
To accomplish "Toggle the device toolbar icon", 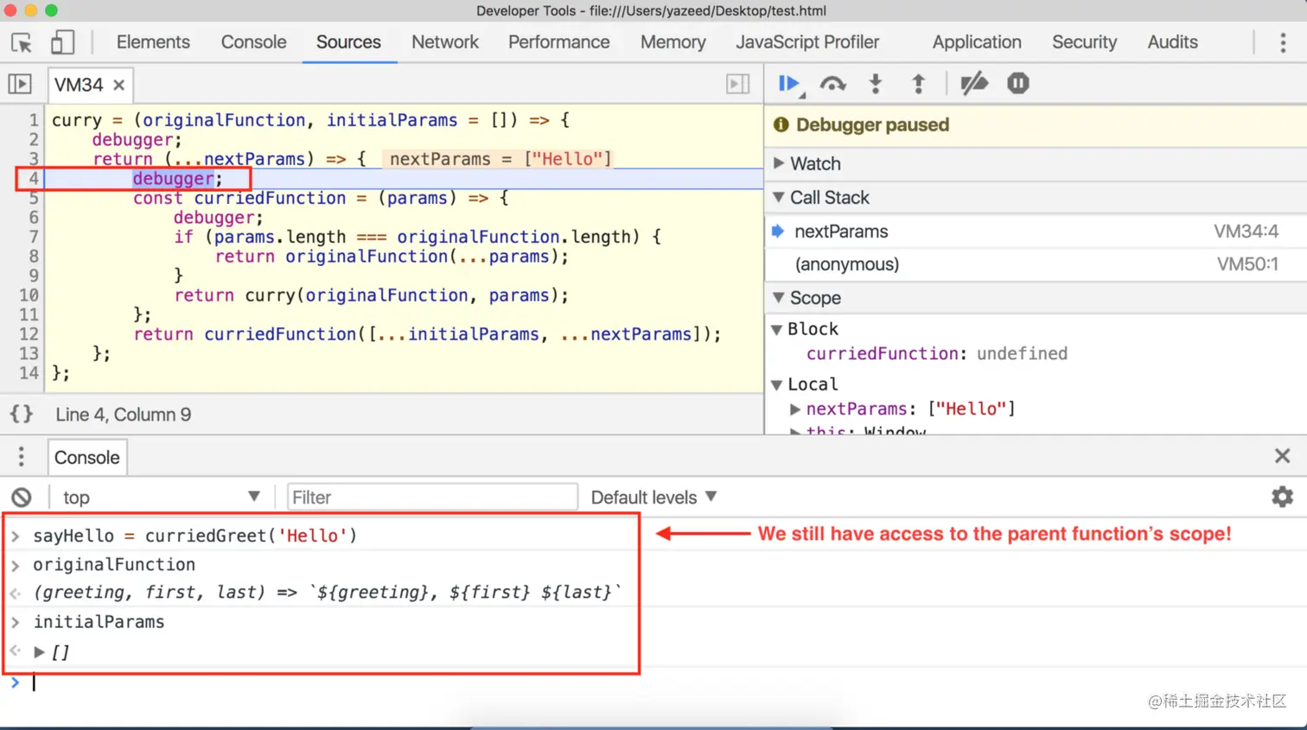I will click(62, 42).
